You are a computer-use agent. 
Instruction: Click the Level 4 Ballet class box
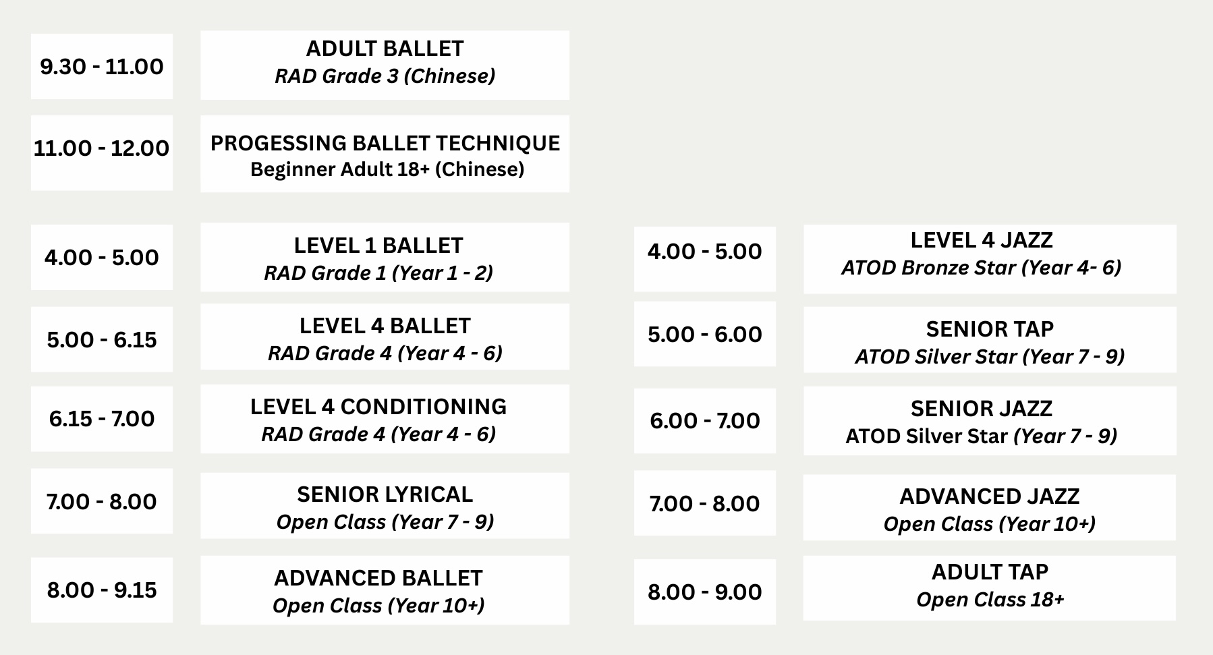(x=385, y=337)
